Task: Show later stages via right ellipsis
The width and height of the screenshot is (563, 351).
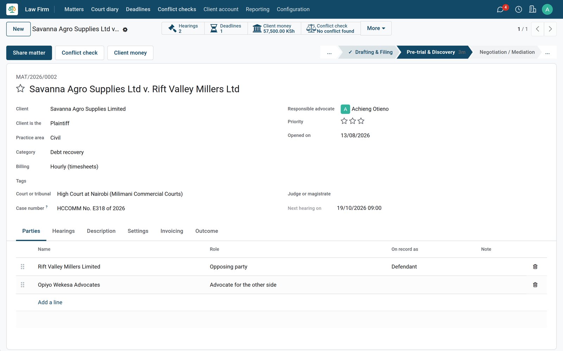Action: click(x=548, y=52)
